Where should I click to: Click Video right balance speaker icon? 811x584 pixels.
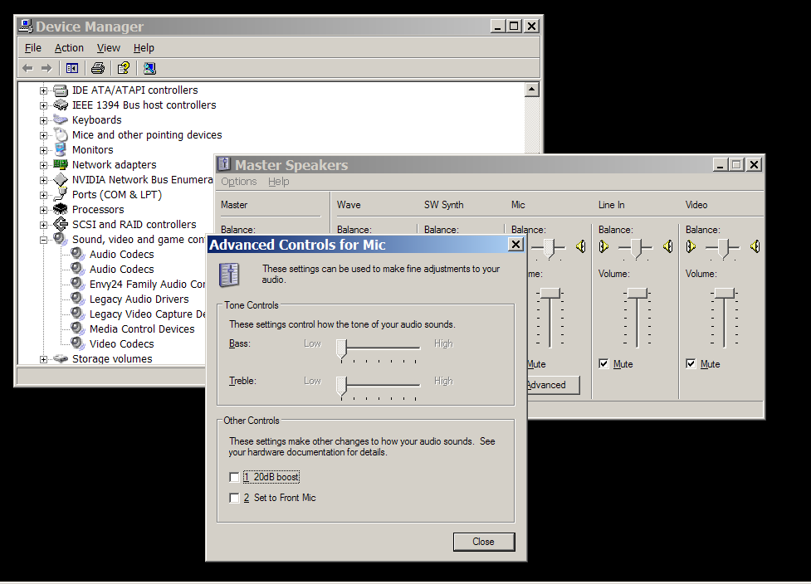[755, 247]
